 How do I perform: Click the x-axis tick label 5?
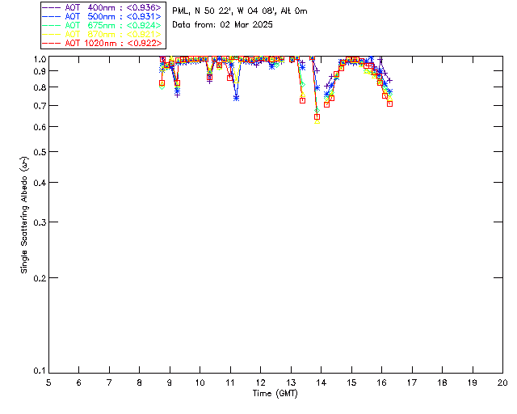[48, 382]
